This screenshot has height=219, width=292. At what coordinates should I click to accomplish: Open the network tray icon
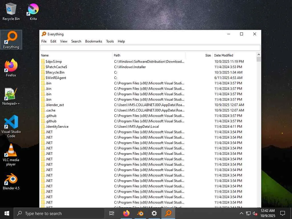click(248, 213)
